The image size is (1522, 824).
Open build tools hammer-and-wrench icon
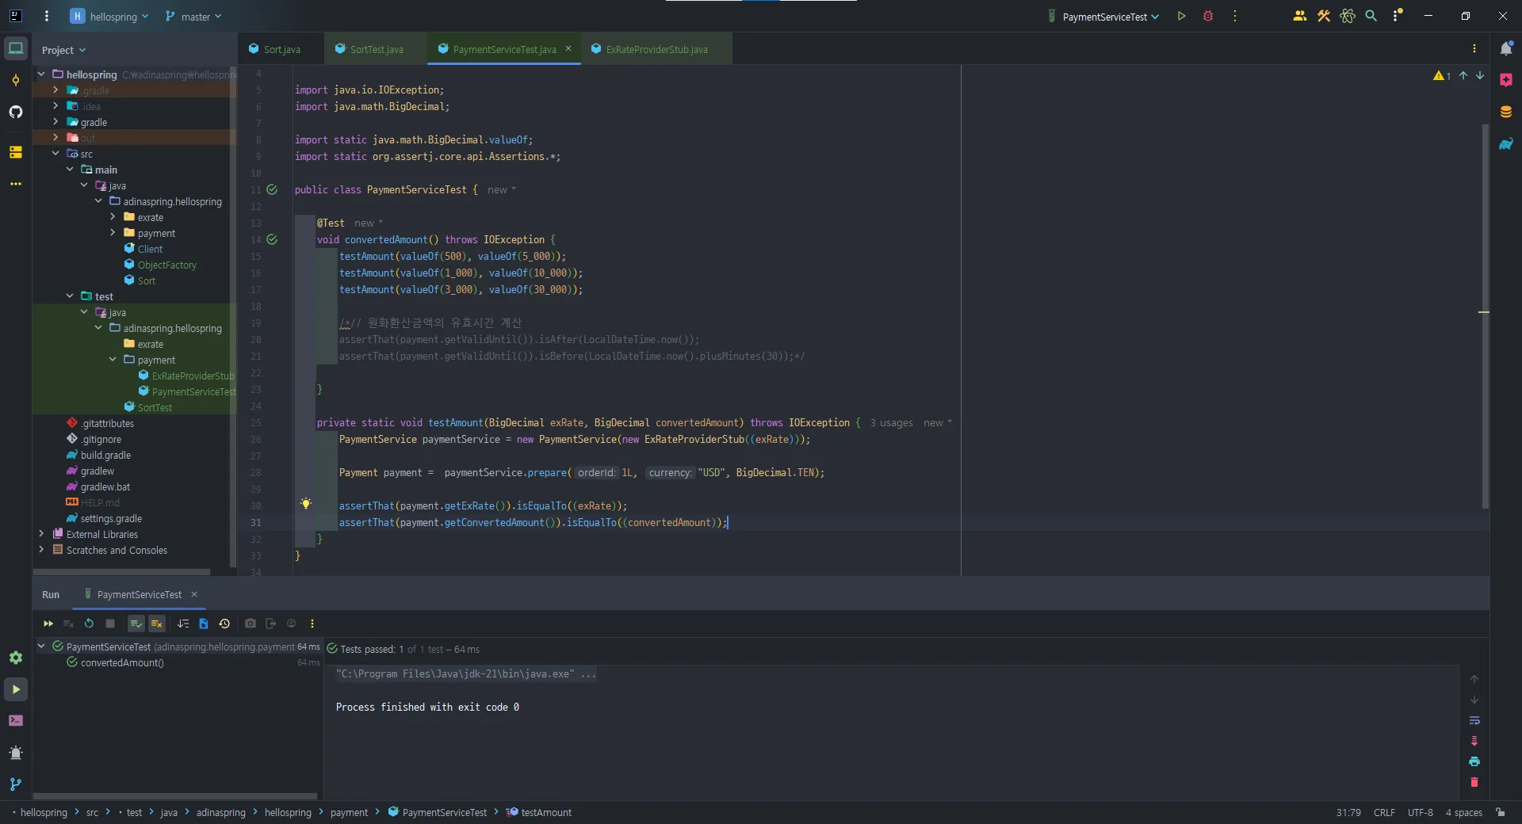(x=1324, y=16)
